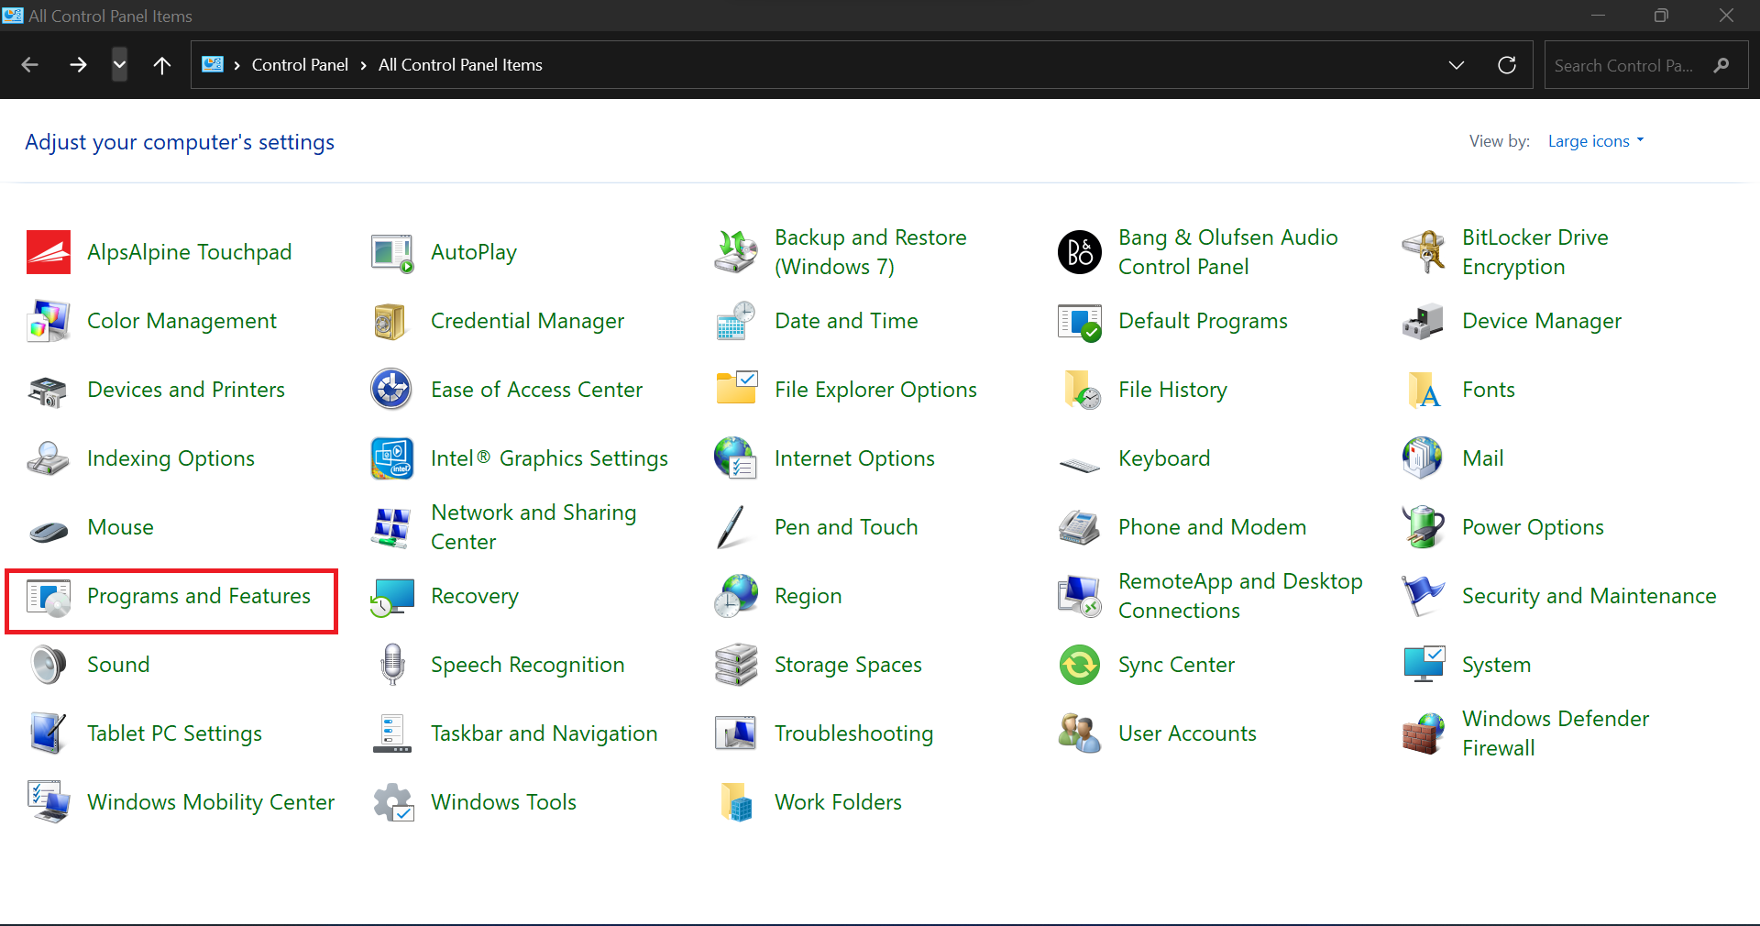This screenshot has width=1760, height=926.
Task: Open RemoteApp and Desktop Connections link
Action: (1240, 596)
